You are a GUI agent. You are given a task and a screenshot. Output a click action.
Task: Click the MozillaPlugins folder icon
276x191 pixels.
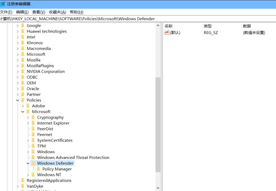point(23,66)
